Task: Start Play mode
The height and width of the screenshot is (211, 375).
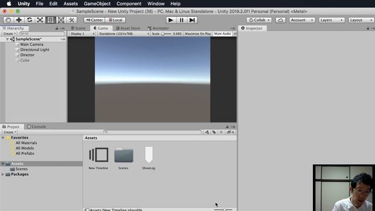Action: pyautogui.click(x=171, y=20)
